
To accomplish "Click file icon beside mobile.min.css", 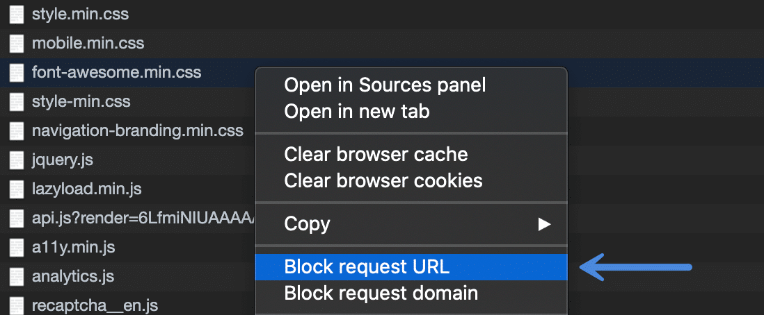I will tap(17, 43).
